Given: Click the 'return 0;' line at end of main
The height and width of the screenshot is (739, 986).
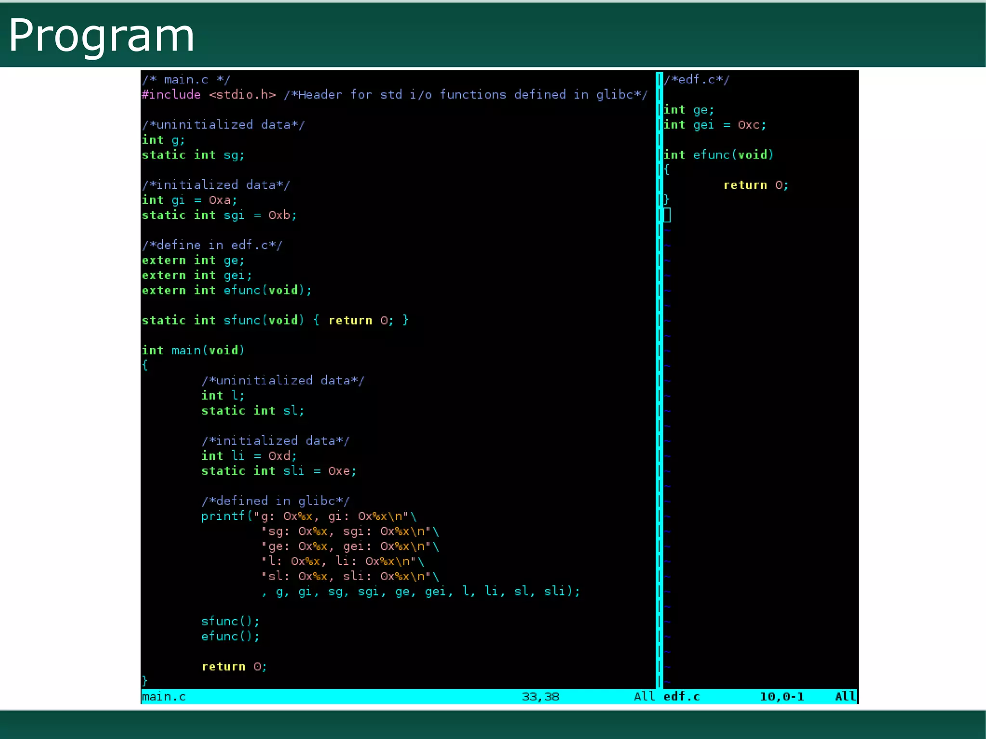Looking at the screenshot, I should pos(234,666).
